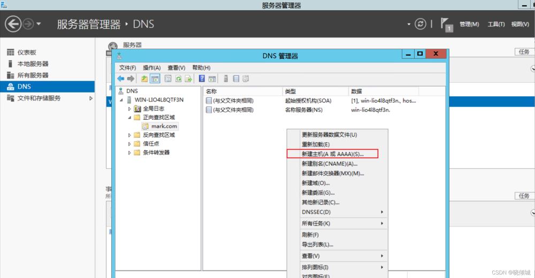
Task: Sort by the 类型 column header
Action: tap(315, 91)
